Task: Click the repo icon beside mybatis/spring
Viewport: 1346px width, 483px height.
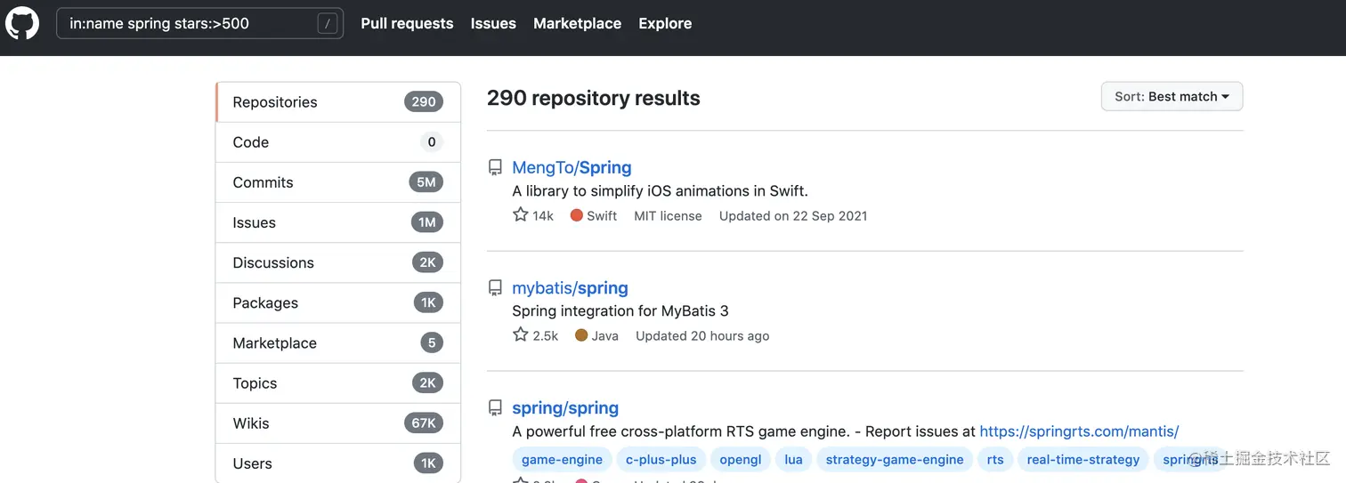Action: (x=495, y=287)
